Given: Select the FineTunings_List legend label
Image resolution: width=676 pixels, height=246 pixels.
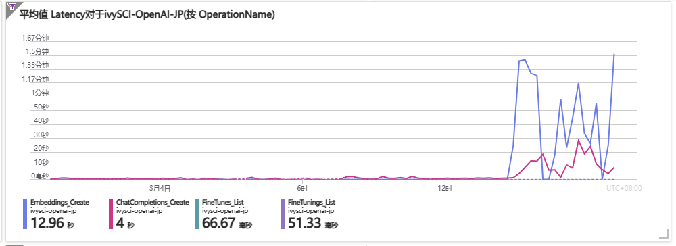Looking at the screenshot, I should coord(312,203).
